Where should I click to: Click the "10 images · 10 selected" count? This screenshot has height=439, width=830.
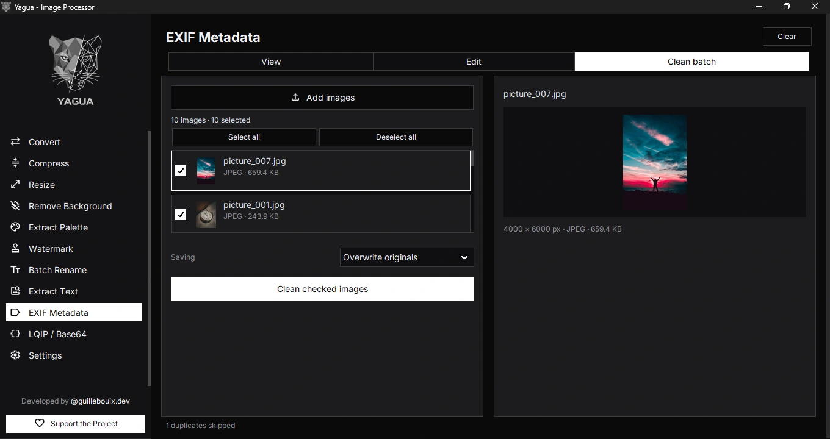tap(211, 120)
